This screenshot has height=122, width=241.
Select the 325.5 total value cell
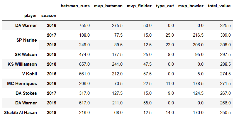pos(225,25)
